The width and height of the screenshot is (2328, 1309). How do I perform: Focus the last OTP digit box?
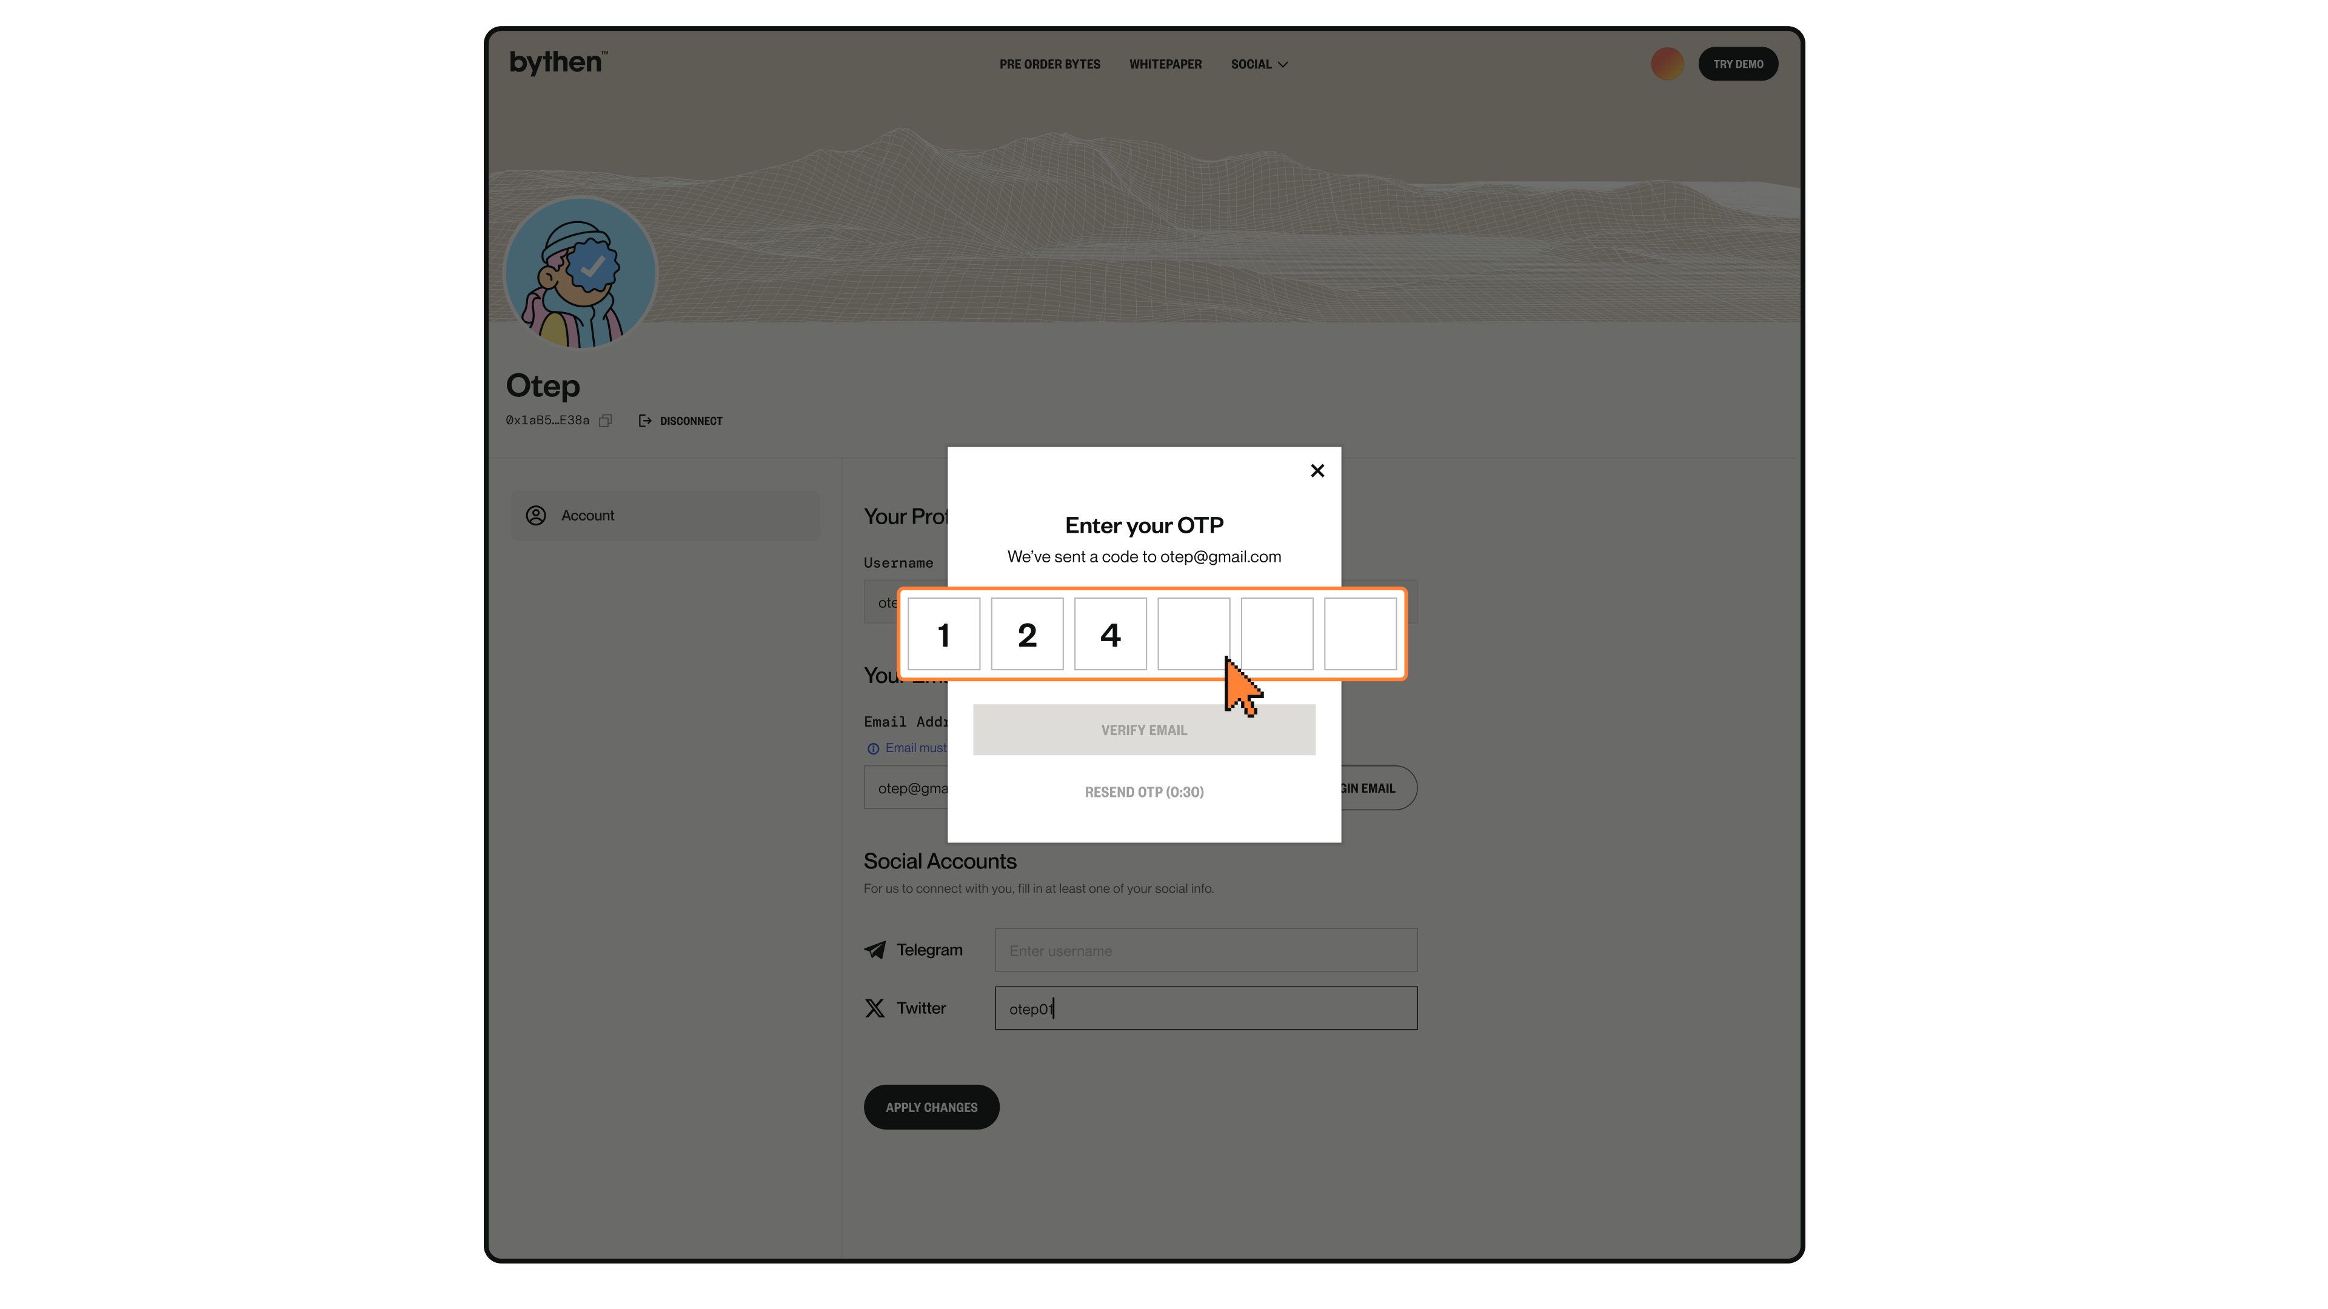click(x=1359, y=633)
